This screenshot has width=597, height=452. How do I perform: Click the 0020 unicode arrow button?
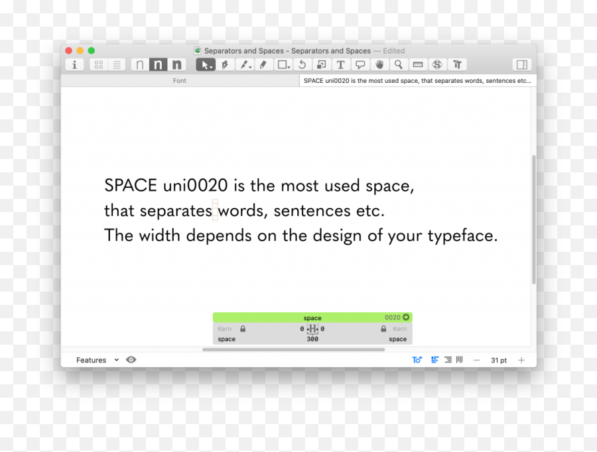(x=406, y=317)
